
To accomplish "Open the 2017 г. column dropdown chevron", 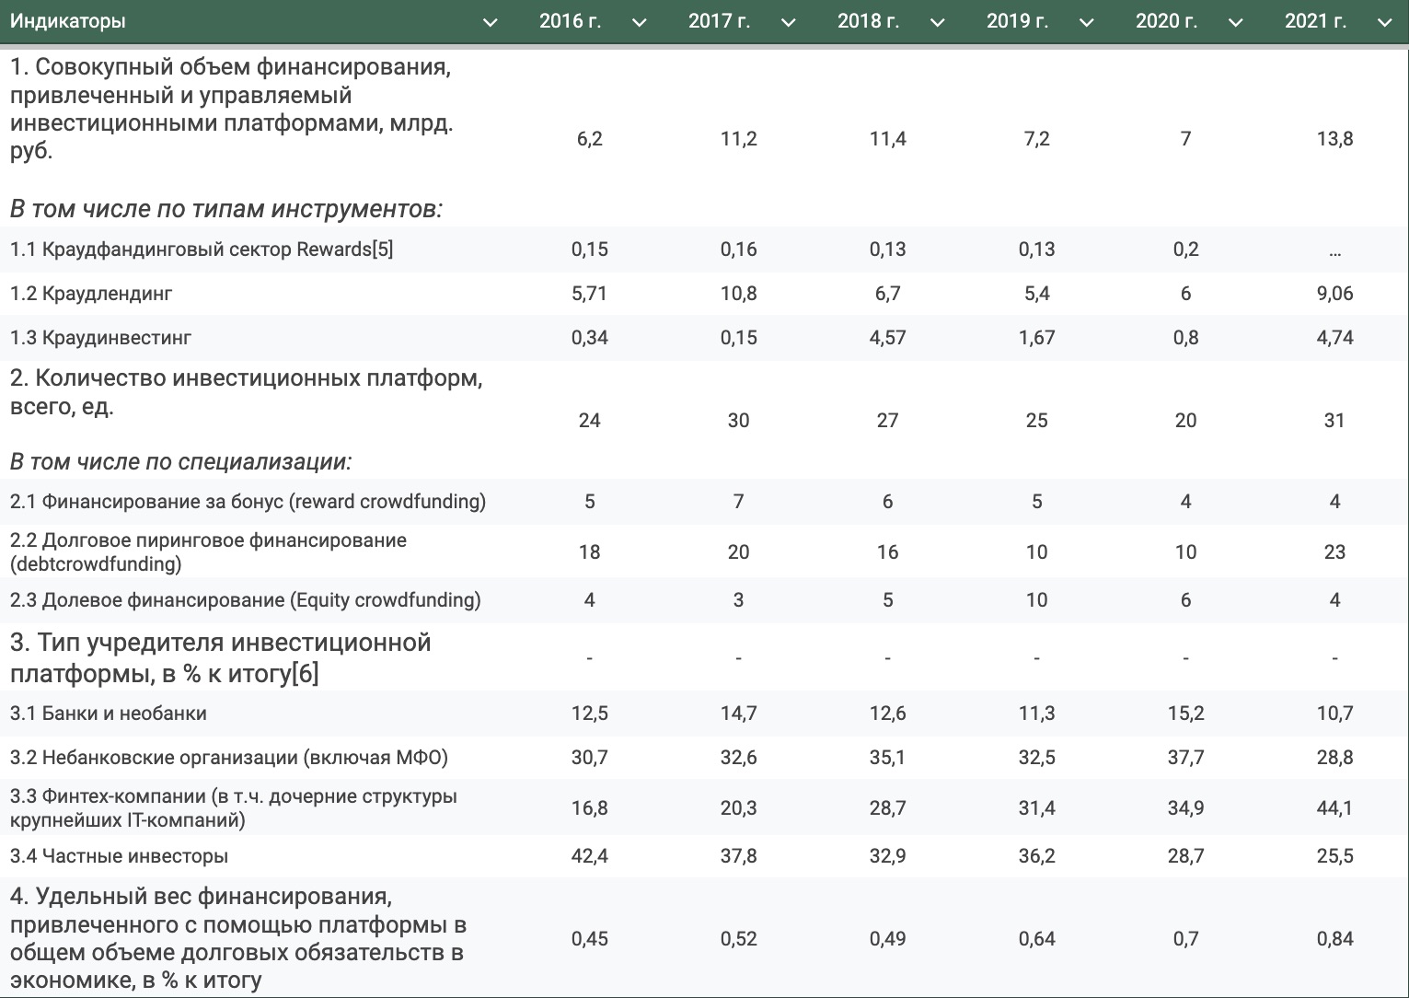I will 789,23.
